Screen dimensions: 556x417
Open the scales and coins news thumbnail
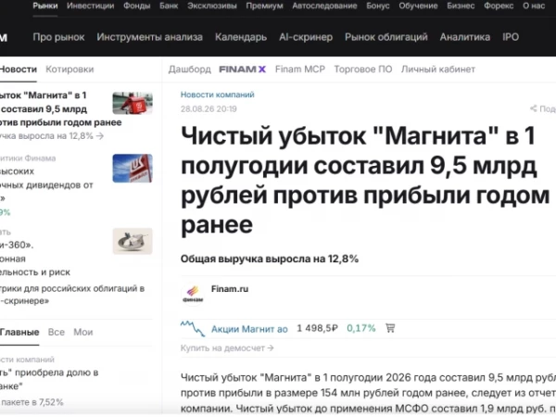[x=133, y=241]
